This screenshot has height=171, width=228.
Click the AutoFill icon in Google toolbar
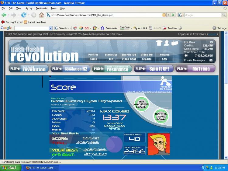coord(151,28)
